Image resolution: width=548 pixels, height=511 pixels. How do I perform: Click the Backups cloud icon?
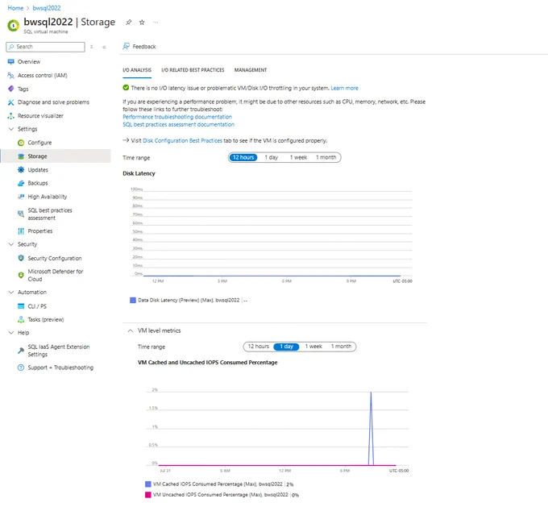click(x=21, y=183)
